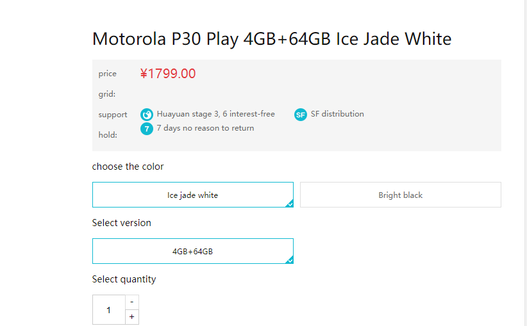
Task: Open the Huayuan stage 3 interest-free text
Action: pyautogui.click(x=215, y=114)
